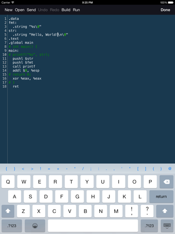Tap the dimmed Redo toolbar item
Image resolution: width=175 pixels, height=234 pixels.
tap(54, 10)
